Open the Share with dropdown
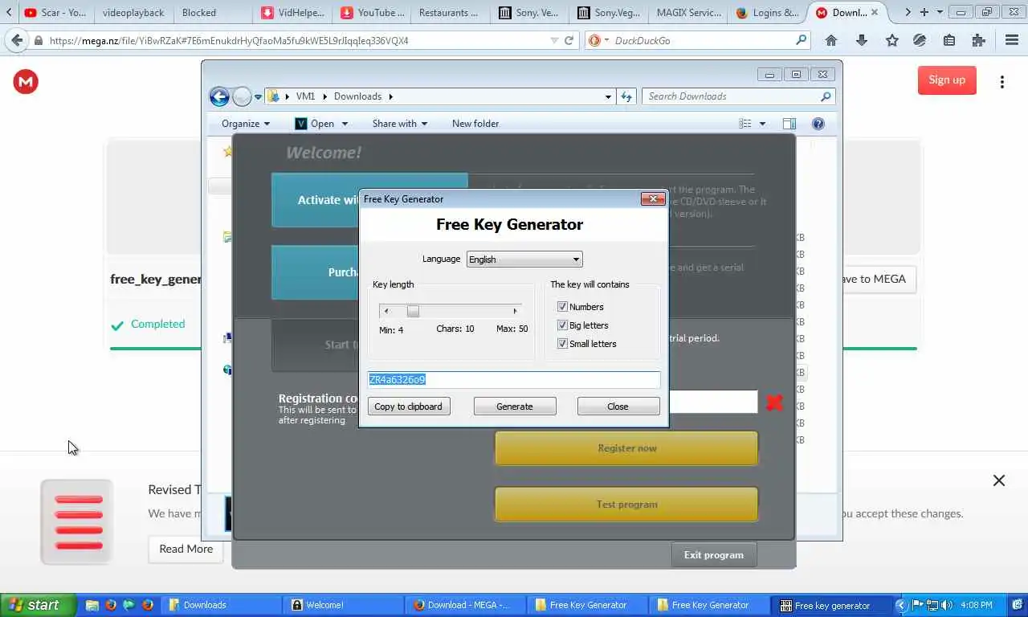Viewport: 1028px width, 617px height. (400, 124)
